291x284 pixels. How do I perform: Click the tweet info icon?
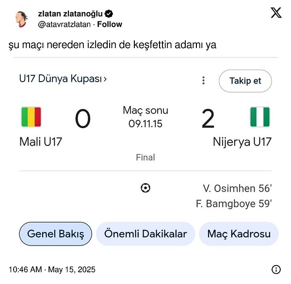point(276,269)
